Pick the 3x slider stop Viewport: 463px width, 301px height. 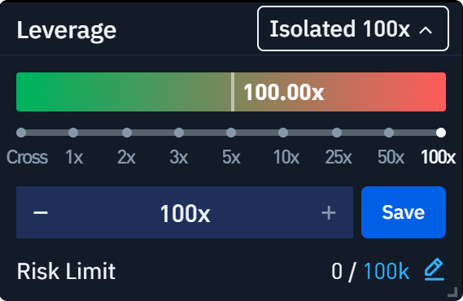(x=179, y=133)
